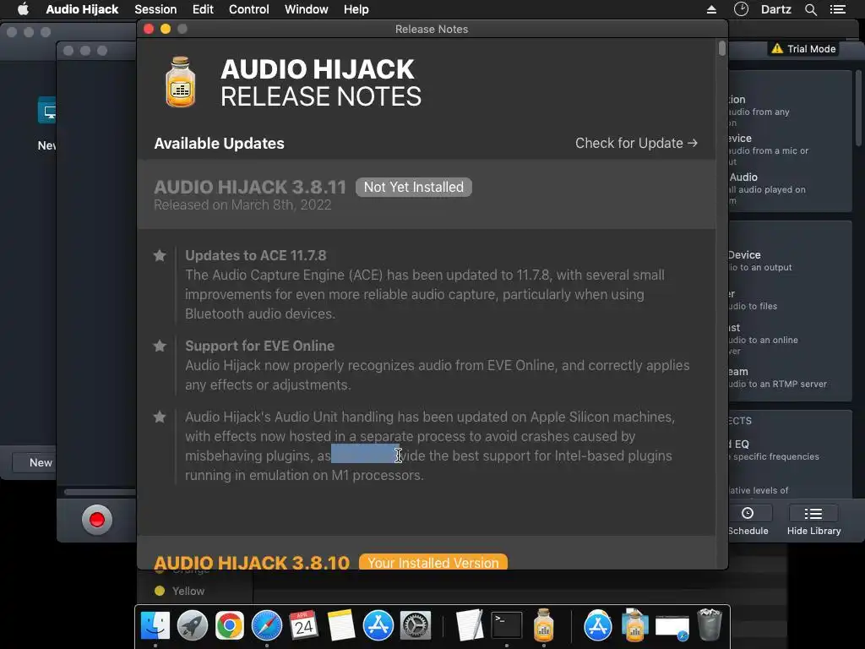Click the Schedule label in the main window
Viewport: 865px width, 649px height.
coord(748,531)
